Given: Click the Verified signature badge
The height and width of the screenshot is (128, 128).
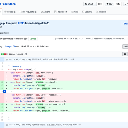Looking at the screenshot, I should coord(33,39).
